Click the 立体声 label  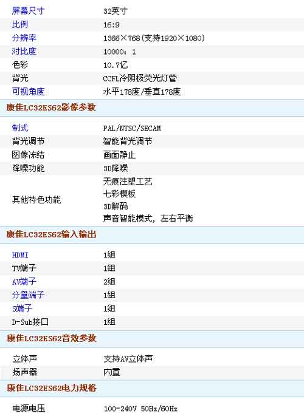click(25, 358)
